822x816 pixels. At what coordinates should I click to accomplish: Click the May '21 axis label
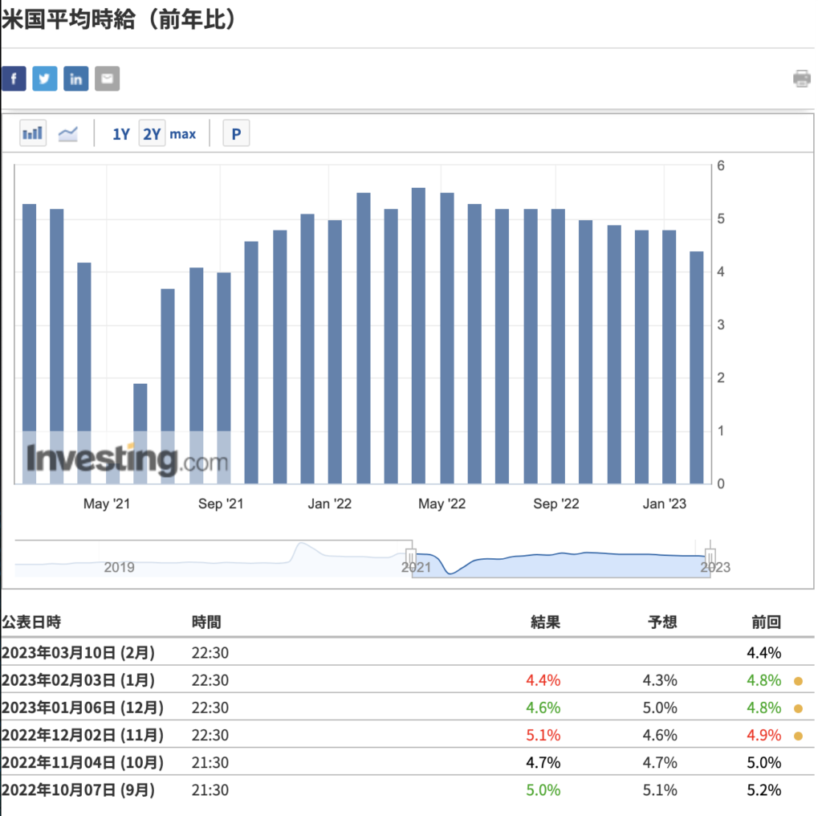(x=107, y=504)
